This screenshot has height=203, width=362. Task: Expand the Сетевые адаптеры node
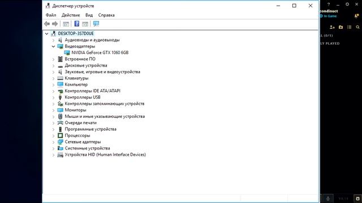point(53,142)
